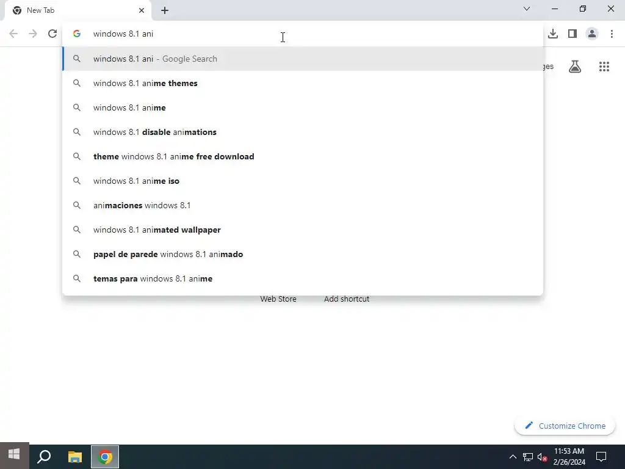The width and height of the screenshot is (625, 469).
Task: Choose 'windows 8.1 animated wallpaper' suggestion
Action: pos(303,230)
